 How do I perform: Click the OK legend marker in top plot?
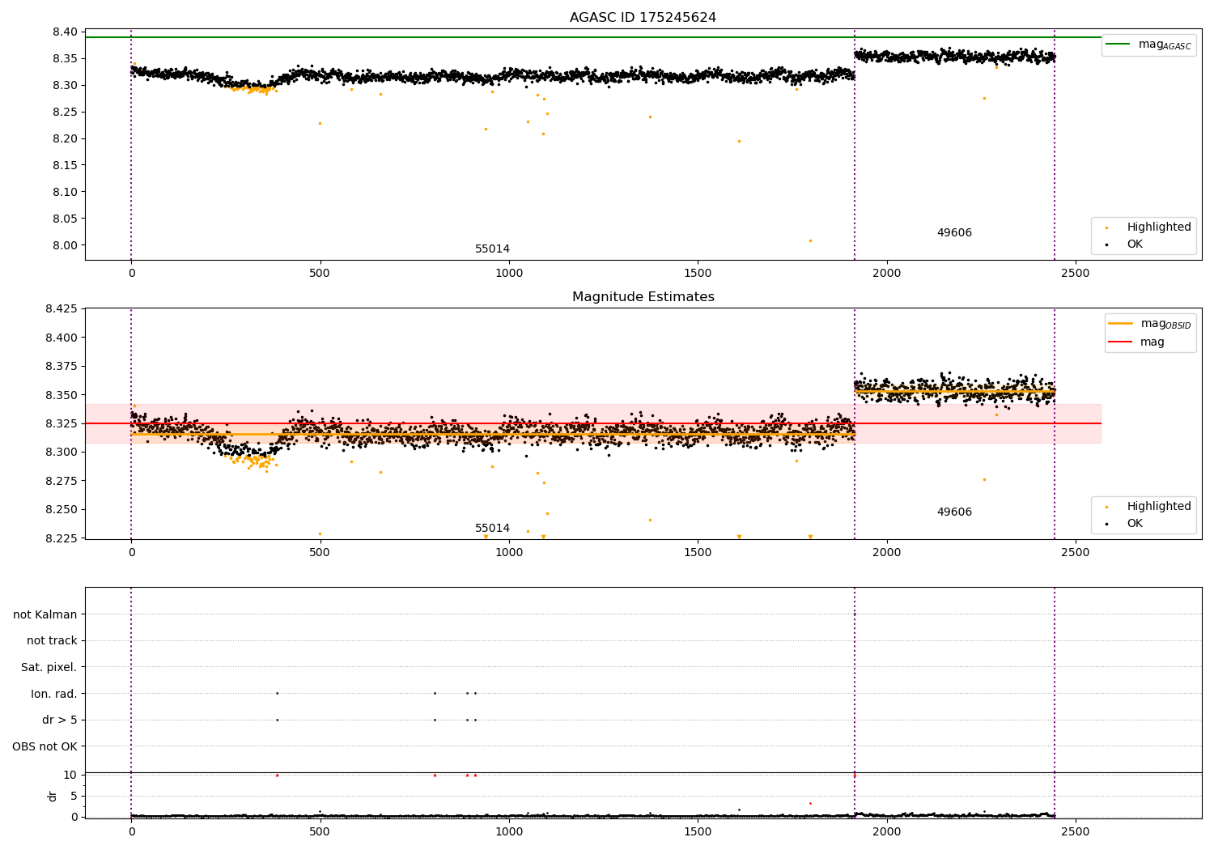(x=1106, y=244)
